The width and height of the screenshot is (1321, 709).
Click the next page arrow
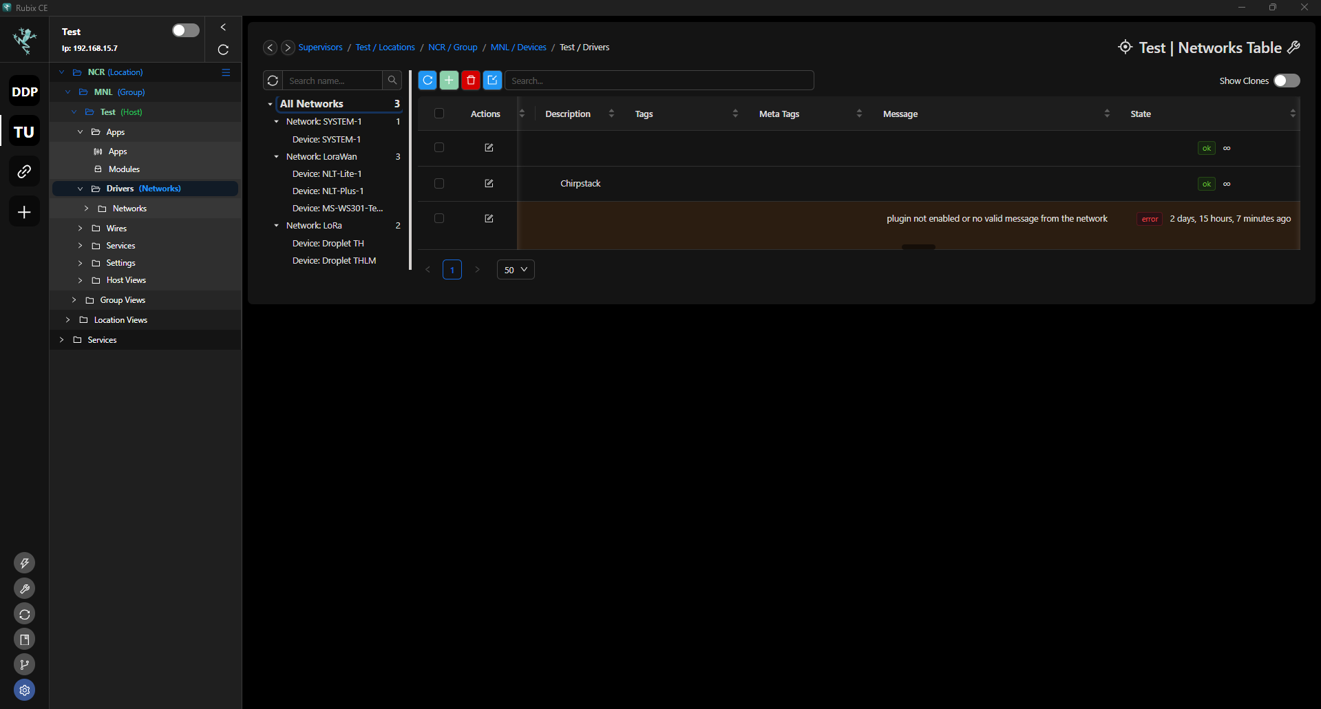tap(477, 270)
